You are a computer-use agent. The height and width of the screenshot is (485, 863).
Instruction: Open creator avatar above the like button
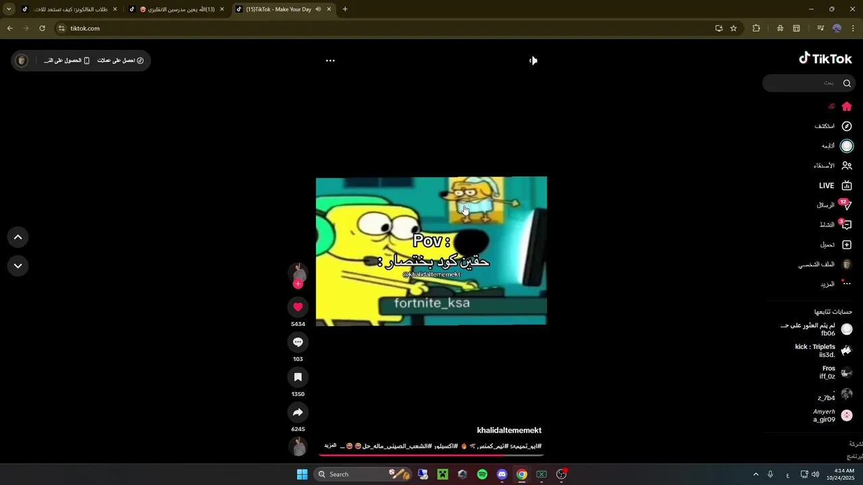pos(298,272)
